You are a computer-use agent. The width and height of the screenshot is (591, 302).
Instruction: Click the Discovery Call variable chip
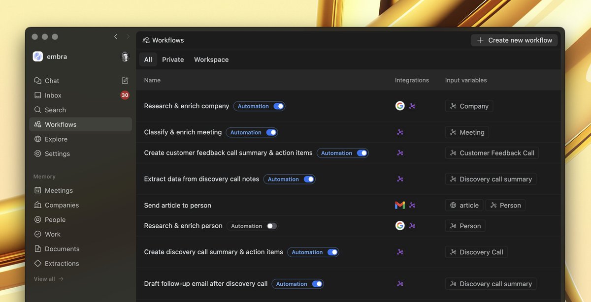[476, 252]
